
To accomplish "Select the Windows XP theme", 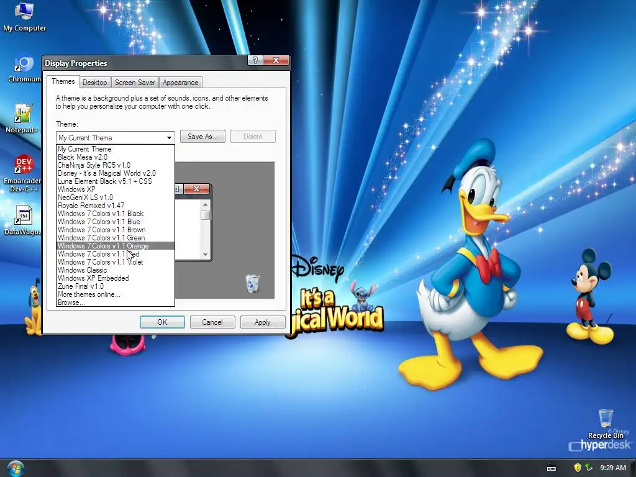I will tap(115, 189).
